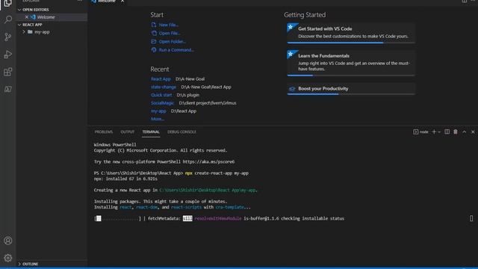Screen dimensions: 478x269
Task: Click the star badge on Get Started card
Action: point(291,27)
